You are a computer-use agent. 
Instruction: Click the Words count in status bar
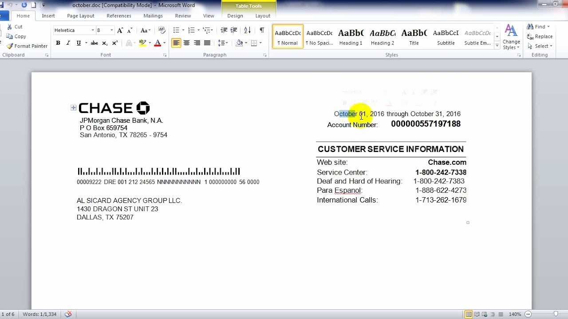pyautogui.click(x=39, y=314)
